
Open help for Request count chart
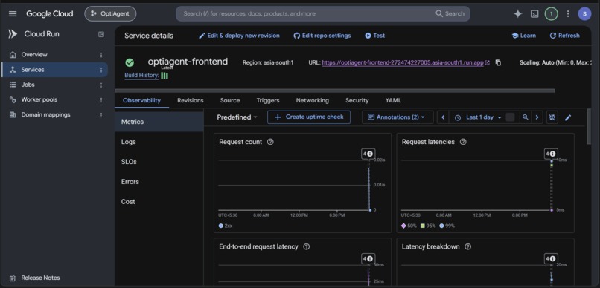click(270, 142)
